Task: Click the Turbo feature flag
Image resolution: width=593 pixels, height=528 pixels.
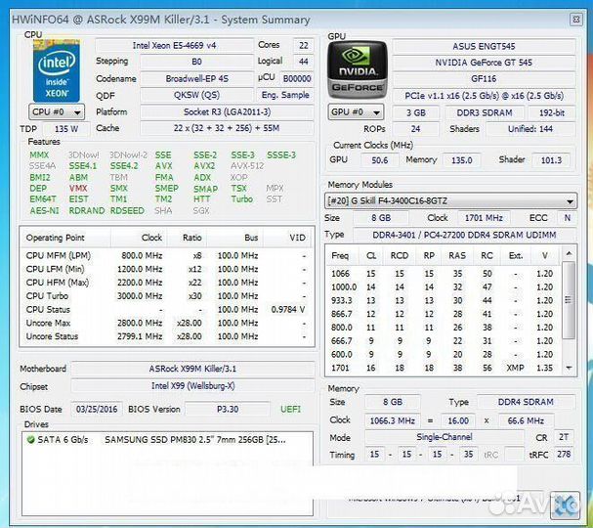Action: [x=241, y=199]
